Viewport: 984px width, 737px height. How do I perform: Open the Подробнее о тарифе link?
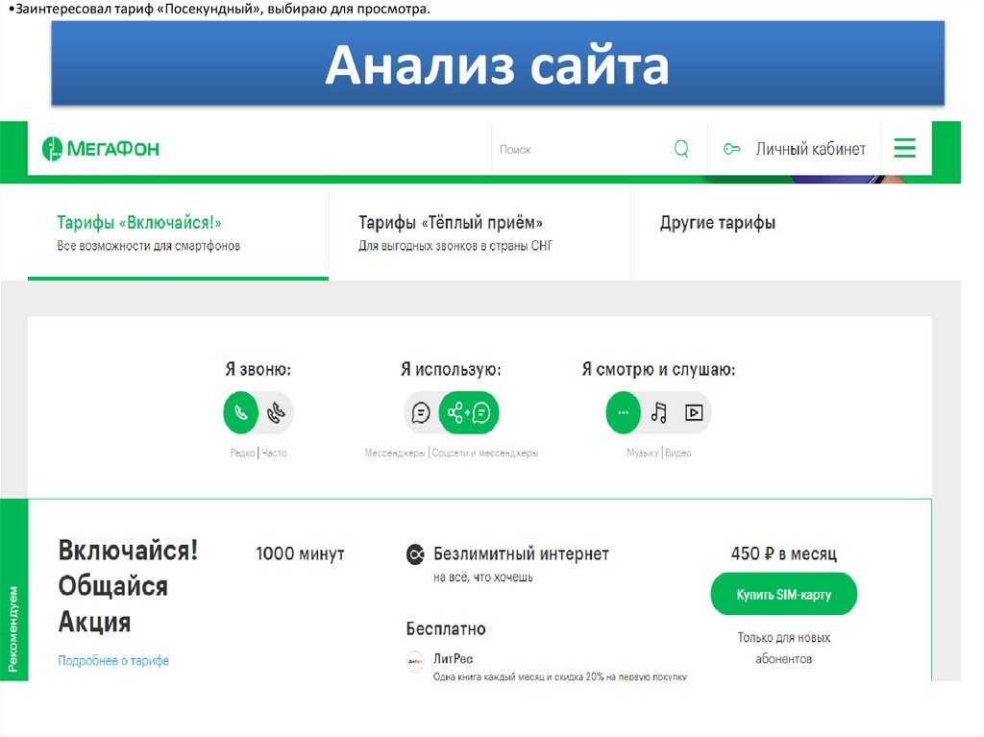coord(113,660)
